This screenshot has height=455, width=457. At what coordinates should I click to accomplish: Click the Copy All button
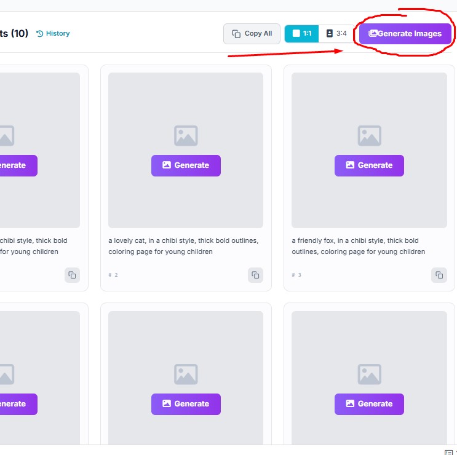point(252,34)
